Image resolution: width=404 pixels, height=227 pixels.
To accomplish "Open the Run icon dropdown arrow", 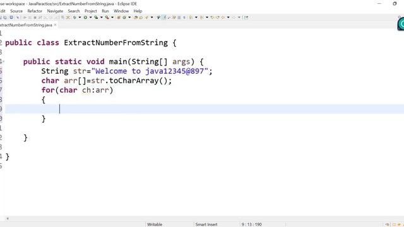I will (90, 18).
